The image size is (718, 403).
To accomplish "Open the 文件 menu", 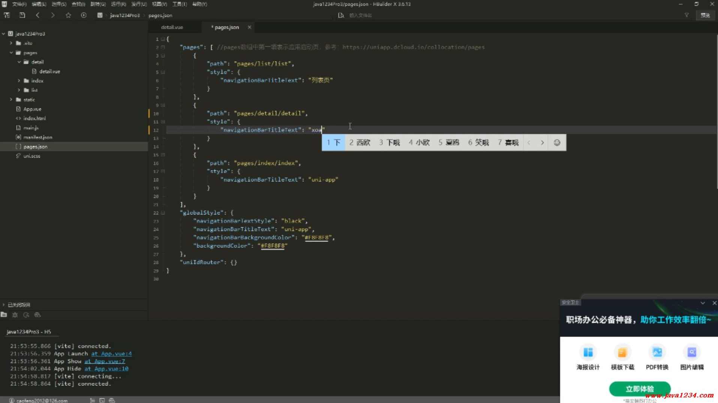I will point(19,4).
